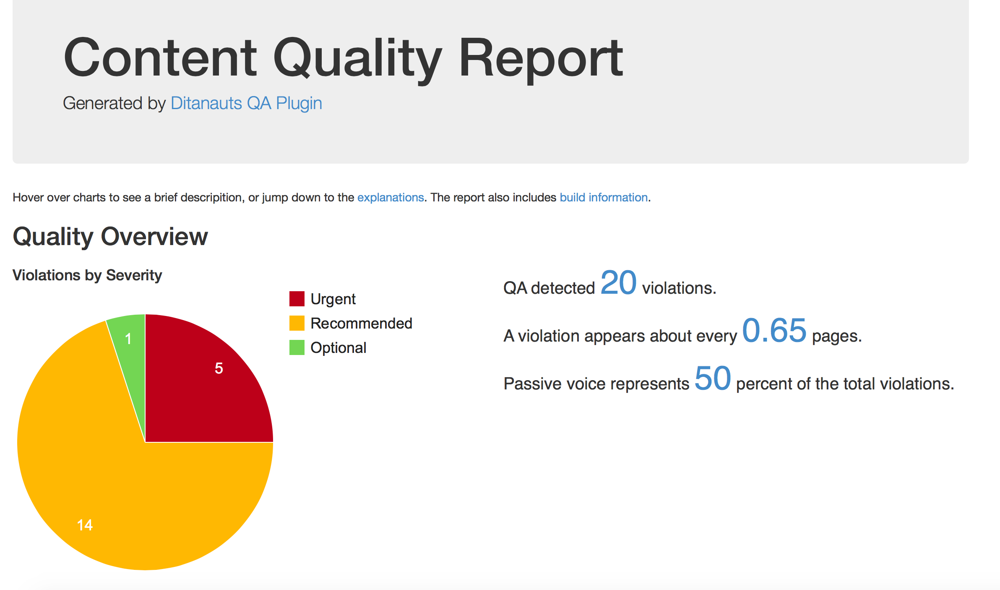Select the Urgent legend label
Viewport: 1000px width, 590px height.
(x=333, y=299)
